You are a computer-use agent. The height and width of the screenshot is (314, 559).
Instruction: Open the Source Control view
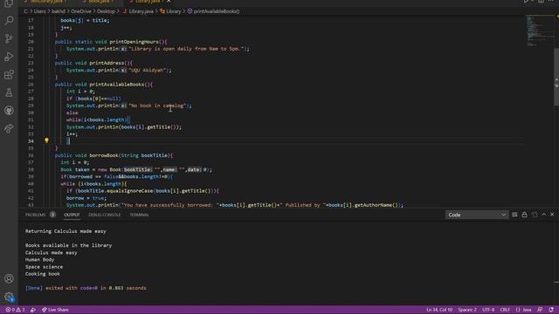click(9, 38)
